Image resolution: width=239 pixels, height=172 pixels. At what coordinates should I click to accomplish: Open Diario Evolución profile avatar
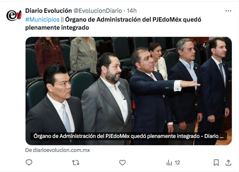point(14,15)
